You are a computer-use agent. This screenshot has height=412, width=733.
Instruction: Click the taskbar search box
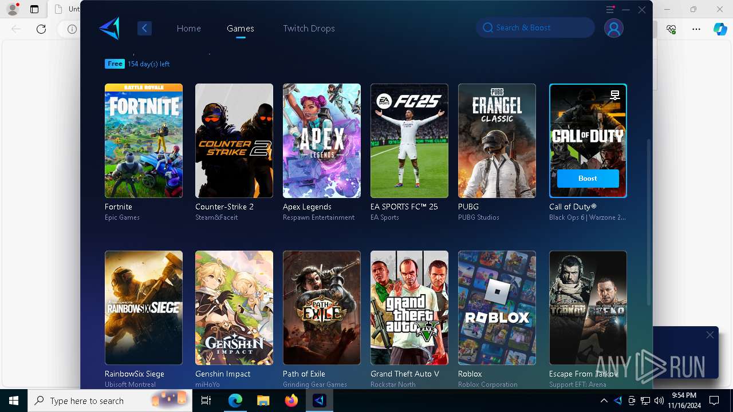click(110, 401)
